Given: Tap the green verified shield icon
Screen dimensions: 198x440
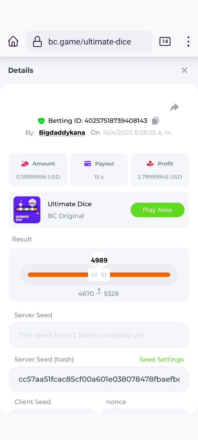Looking at the screenshot, I should point(41,121).
